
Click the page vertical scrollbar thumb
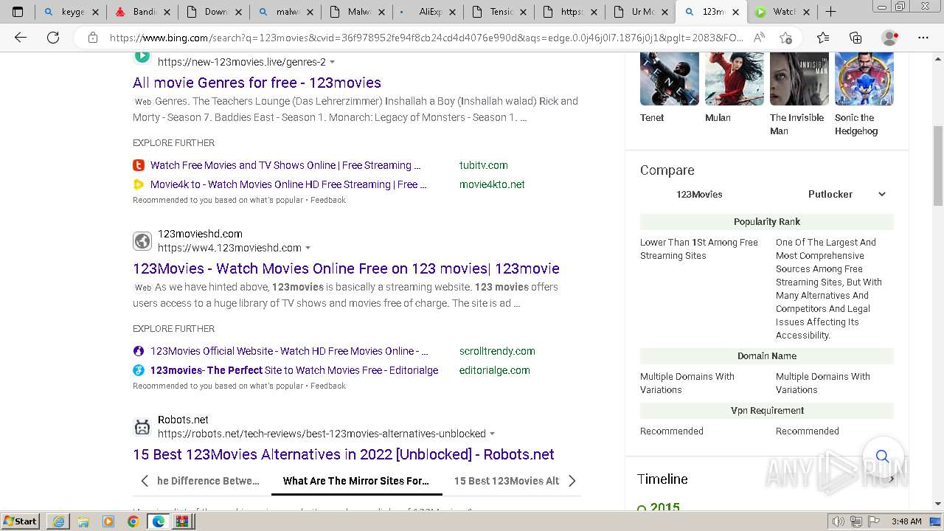click(x=937, y=166)
